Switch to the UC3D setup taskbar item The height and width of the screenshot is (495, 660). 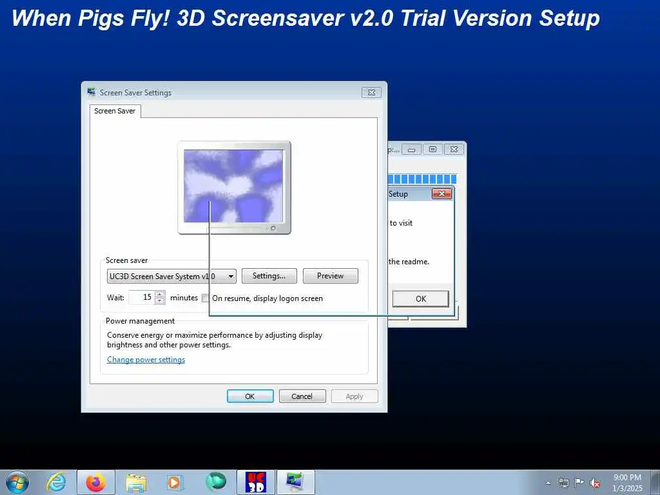click(x=256, y=482)
